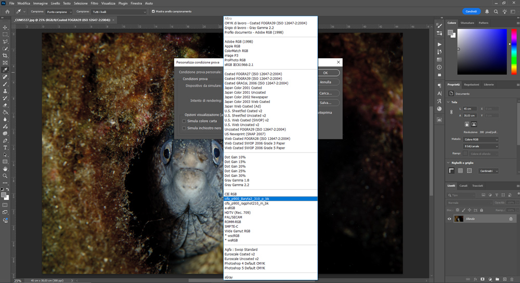Image resolution: width=520 pixels, height=283 pixels.
Task: Select the Crop tool
Action: coord(5,55)
